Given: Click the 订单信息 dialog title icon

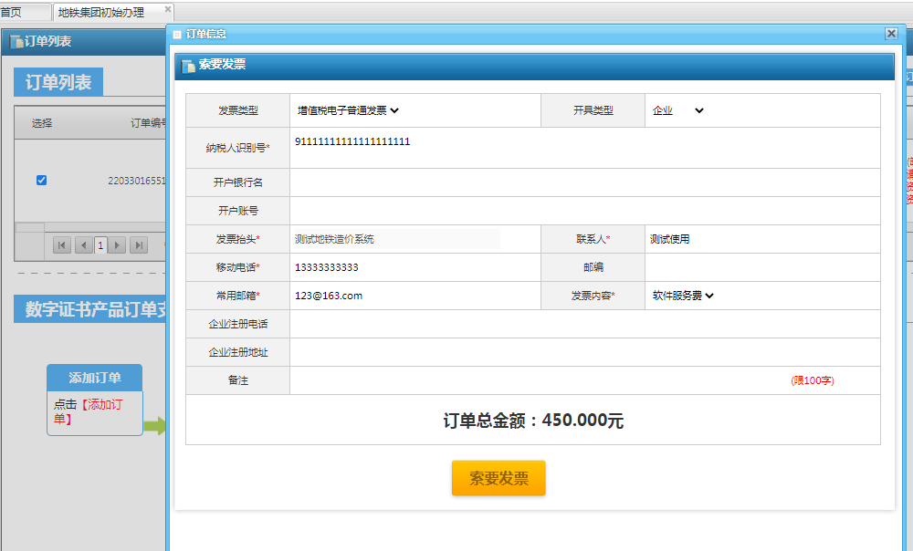Looking at the screenshot, I should pyautogui.click(x=177, y=35).
